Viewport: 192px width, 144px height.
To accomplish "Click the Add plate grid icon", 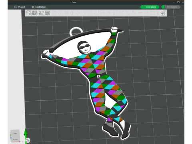I will click(35, 13).
